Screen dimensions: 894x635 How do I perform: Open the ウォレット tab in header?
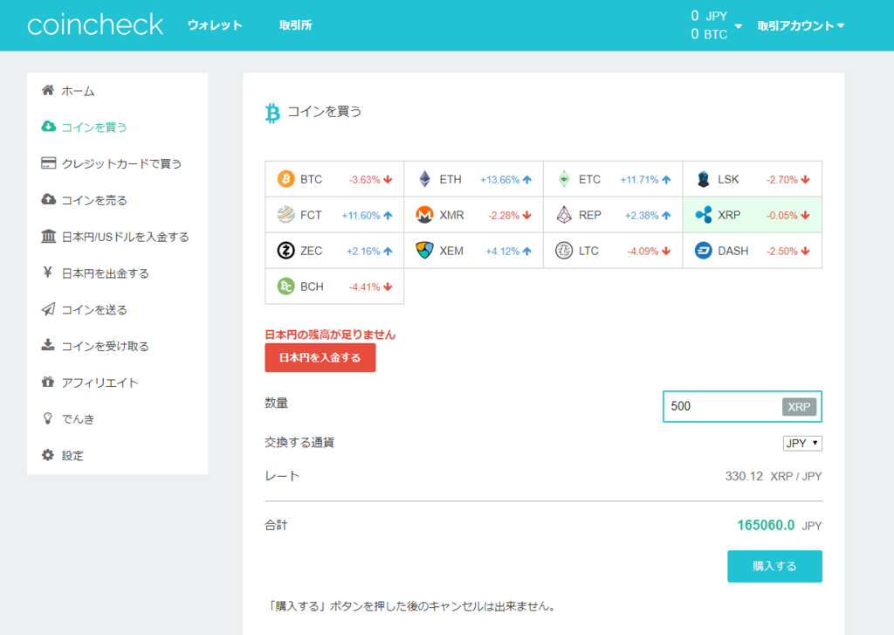[x=215, y=25]
